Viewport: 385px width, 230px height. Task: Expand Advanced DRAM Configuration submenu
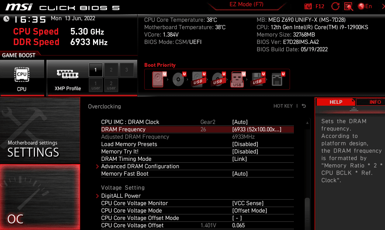click(x=140, y=166)
